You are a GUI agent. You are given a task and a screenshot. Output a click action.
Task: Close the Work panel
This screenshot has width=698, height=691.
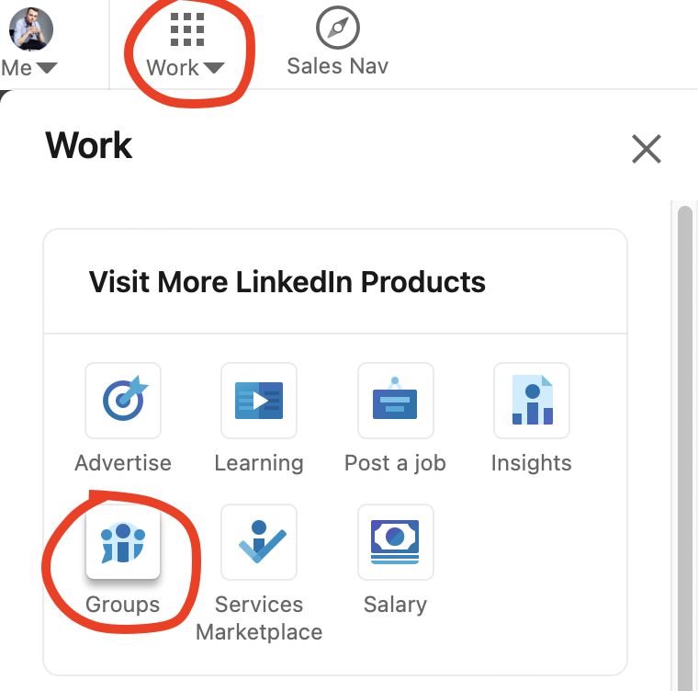coord(647,148)
